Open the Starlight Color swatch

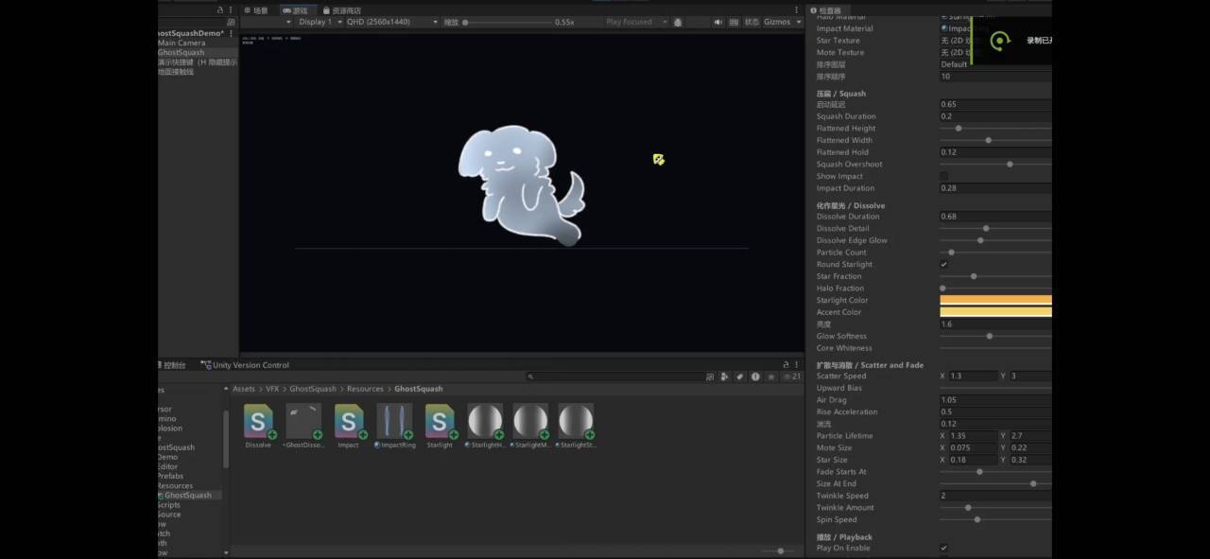coord(995,300)
